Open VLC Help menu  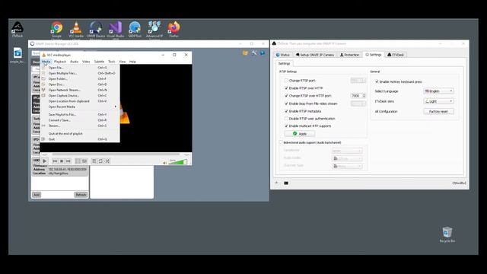coord(132,62)
